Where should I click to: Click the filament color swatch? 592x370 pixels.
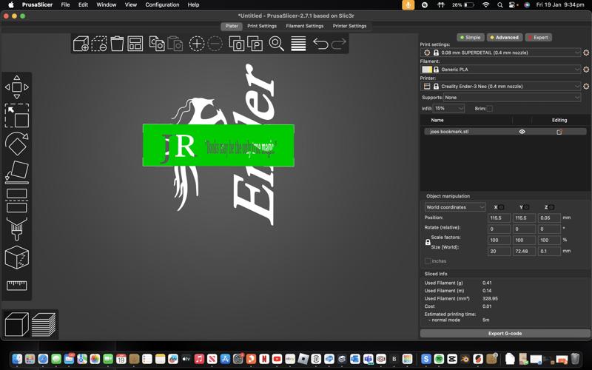pos(427,70)
